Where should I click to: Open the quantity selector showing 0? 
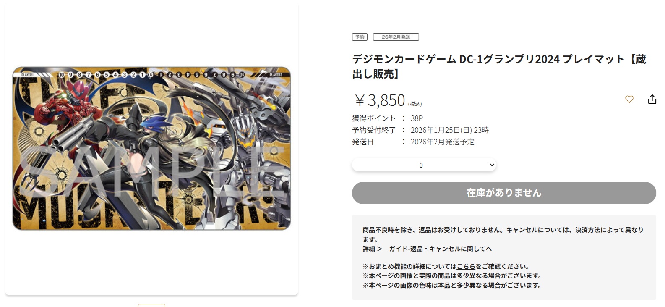pyautogui.click(x=424, y=165)
